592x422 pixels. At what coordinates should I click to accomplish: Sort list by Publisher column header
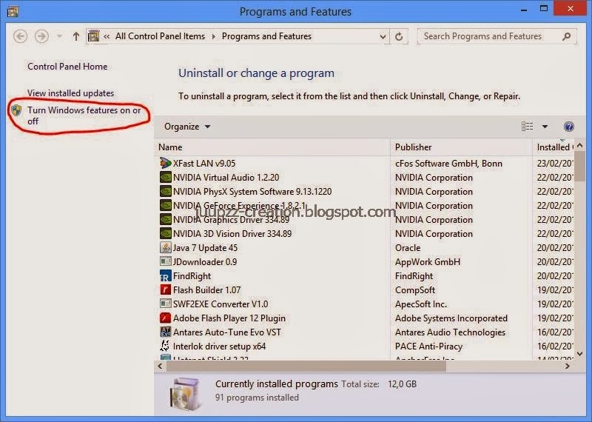(x=461, y=147)
